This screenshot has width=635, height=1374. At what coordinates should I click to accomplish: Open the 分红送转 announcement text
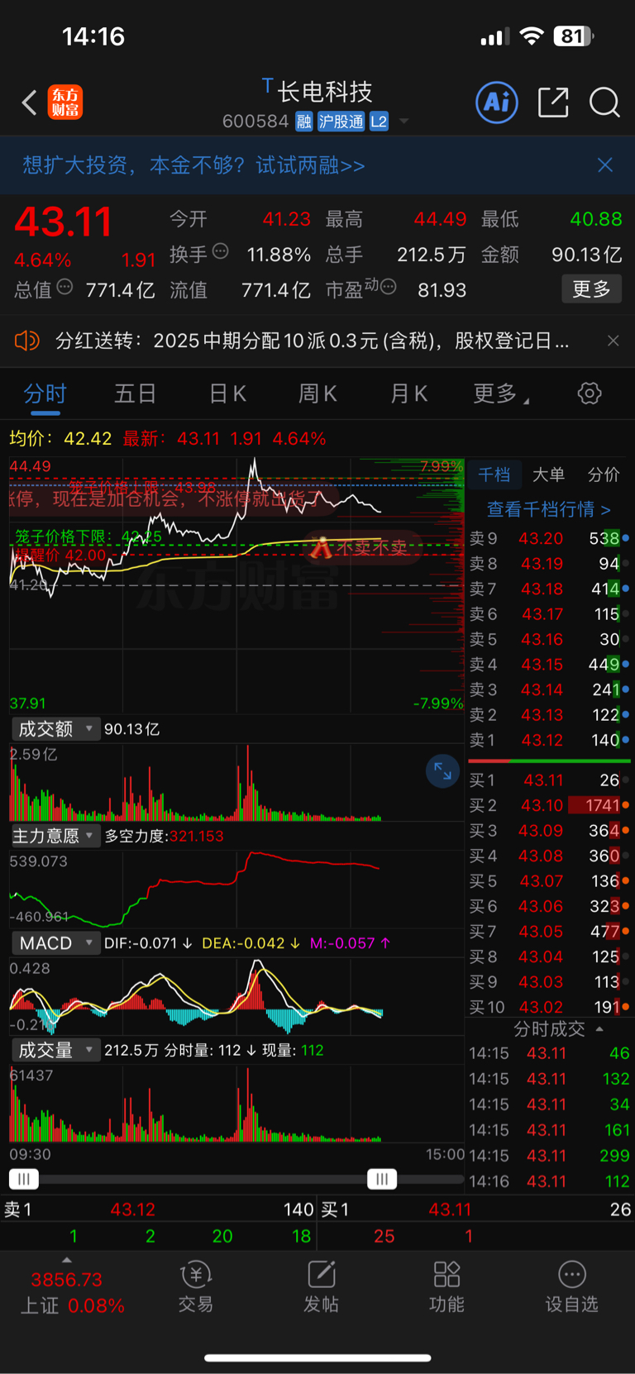(x=312, y=341)
